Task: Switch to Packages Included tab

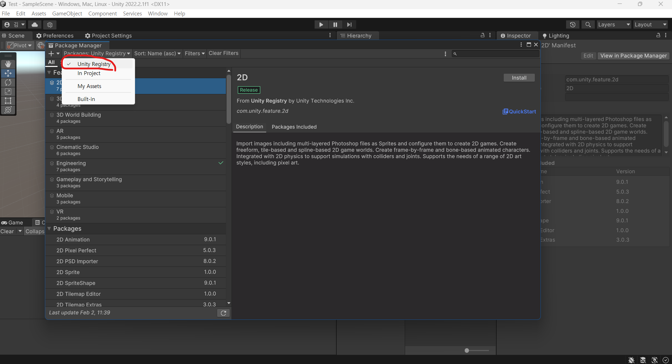Action: (294, 127)
